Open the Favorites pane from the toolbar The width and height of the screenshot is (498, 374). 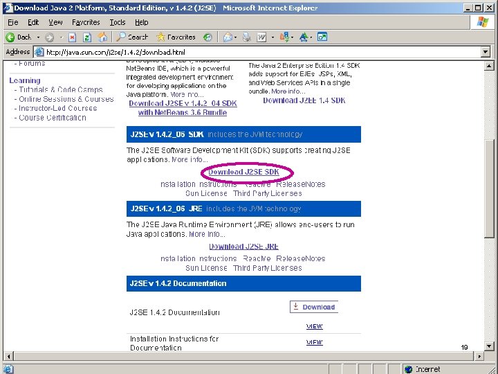point(176,37)
